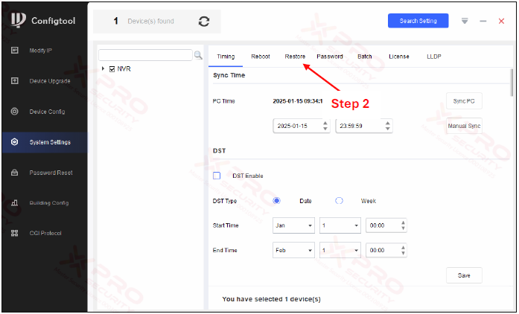Screen dimensions: 519x314
Task: Click the System Settings sidebar icon
Action: click(15, 142)
